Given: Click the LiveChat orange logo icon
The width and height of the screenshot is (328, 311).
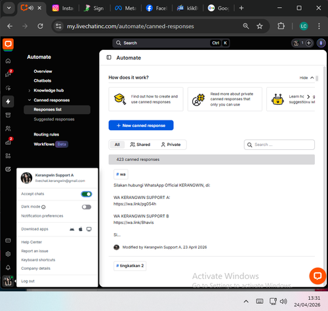Looking at the screenshot, I should click(8, 45).
